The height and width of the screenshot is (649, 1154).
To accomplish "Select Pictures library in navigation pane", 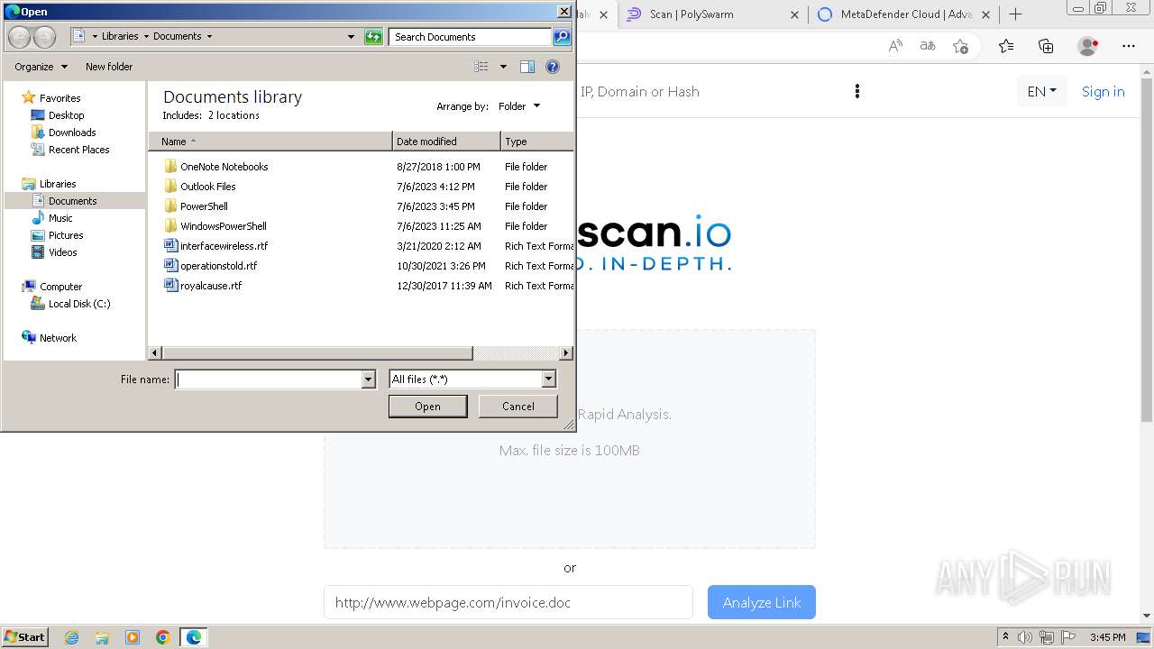I will point(66,235).
